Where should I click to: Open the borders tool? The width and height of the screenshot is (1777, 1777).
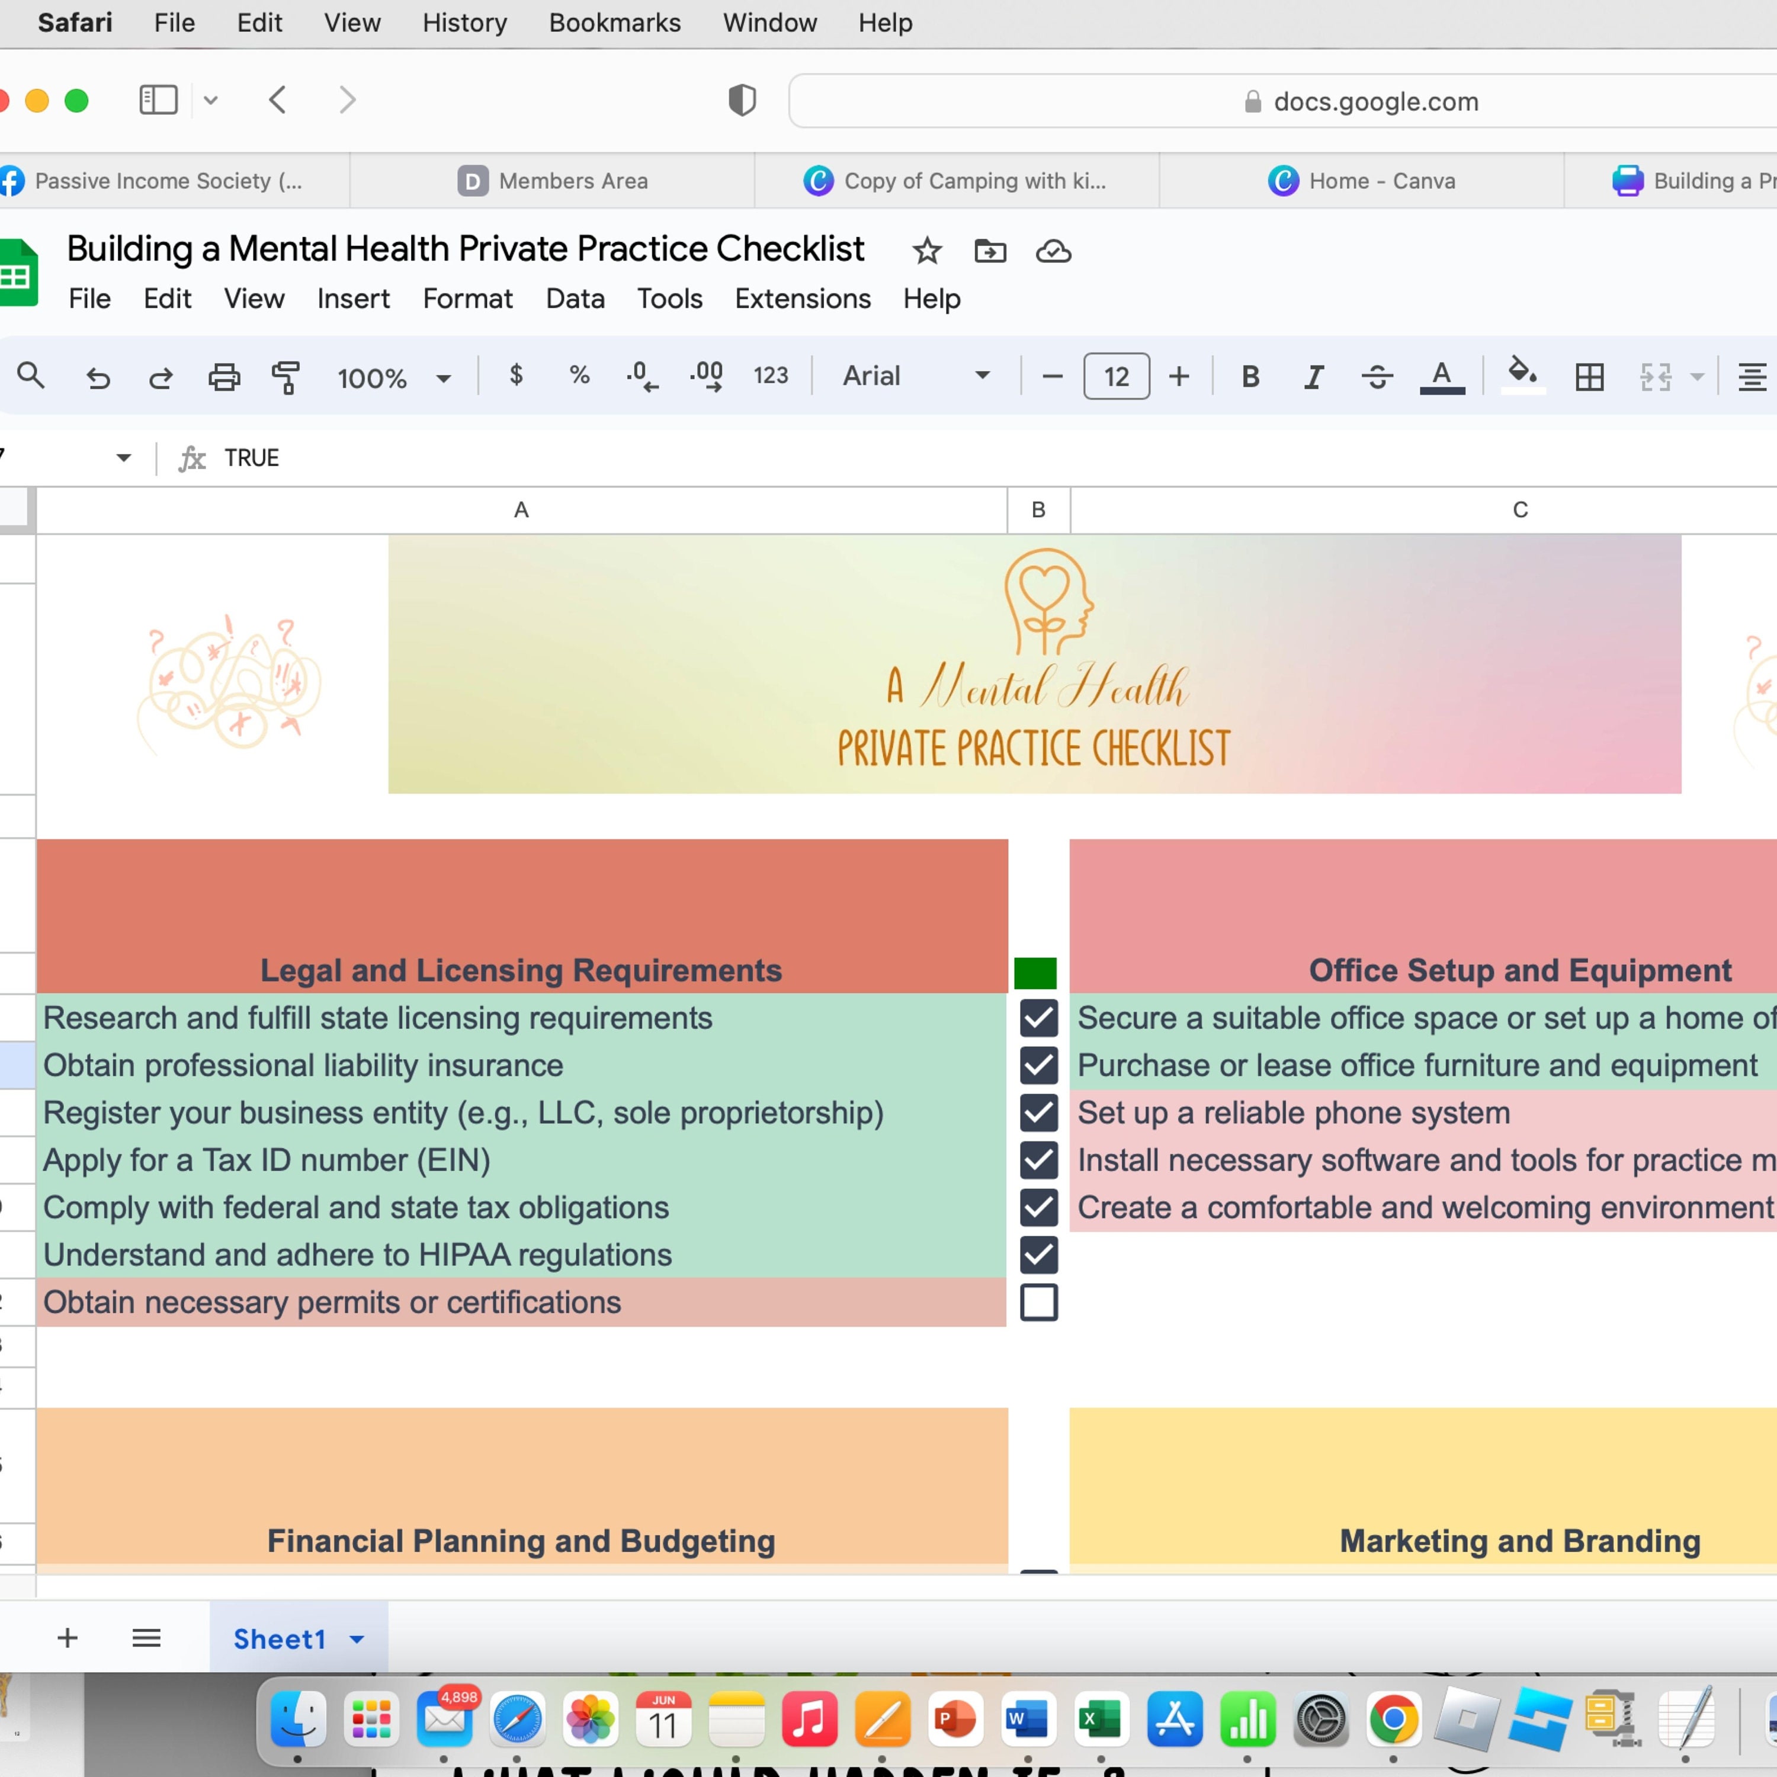point(1589,376)
